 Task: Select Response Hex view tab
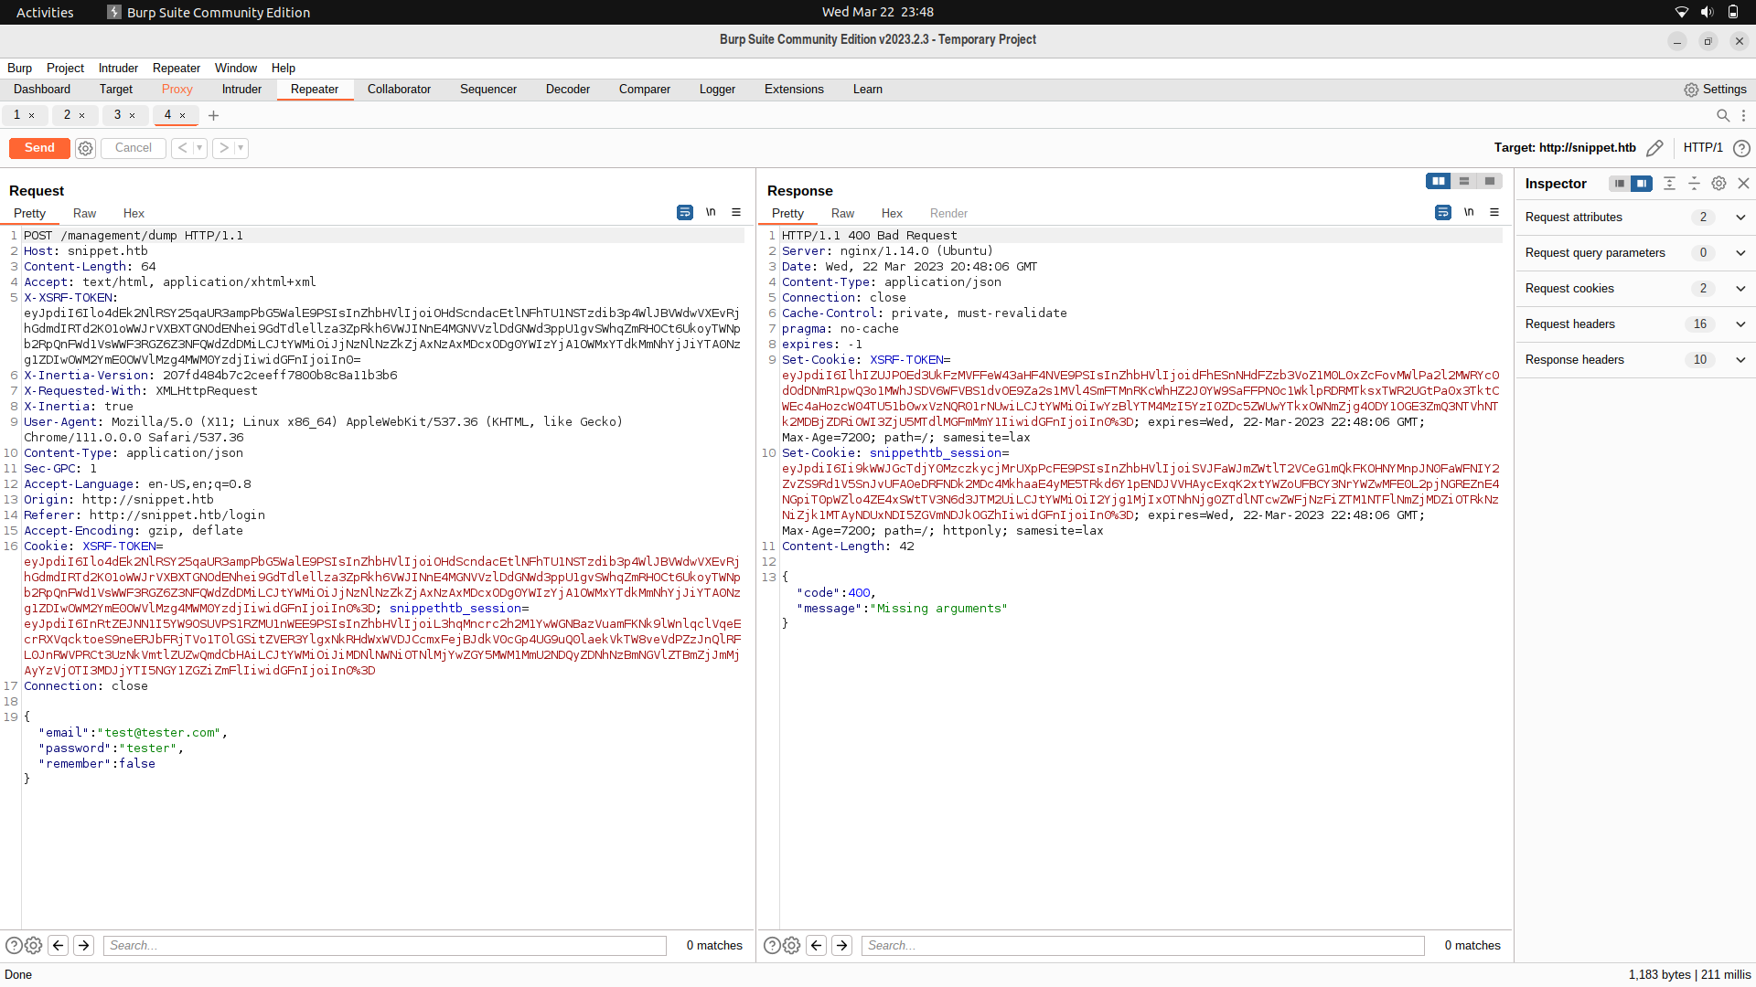tap(892, 214)
